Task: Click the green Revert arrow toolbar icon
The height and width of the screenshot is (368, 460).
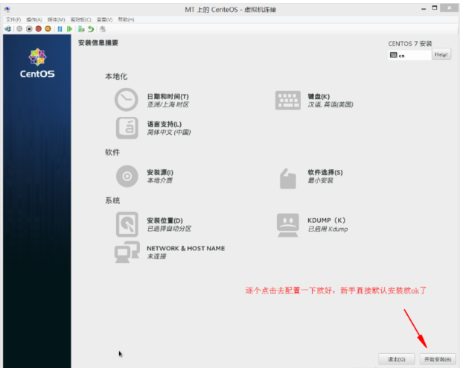Action: (91, 29)
